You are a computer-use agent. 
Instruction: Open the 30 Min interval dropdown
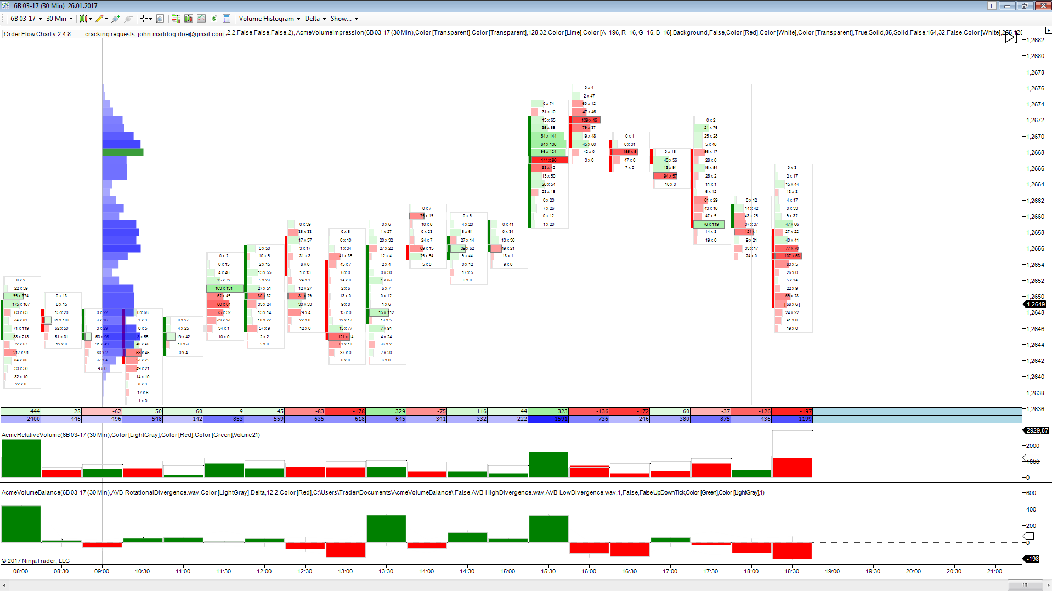coord(59,19)
